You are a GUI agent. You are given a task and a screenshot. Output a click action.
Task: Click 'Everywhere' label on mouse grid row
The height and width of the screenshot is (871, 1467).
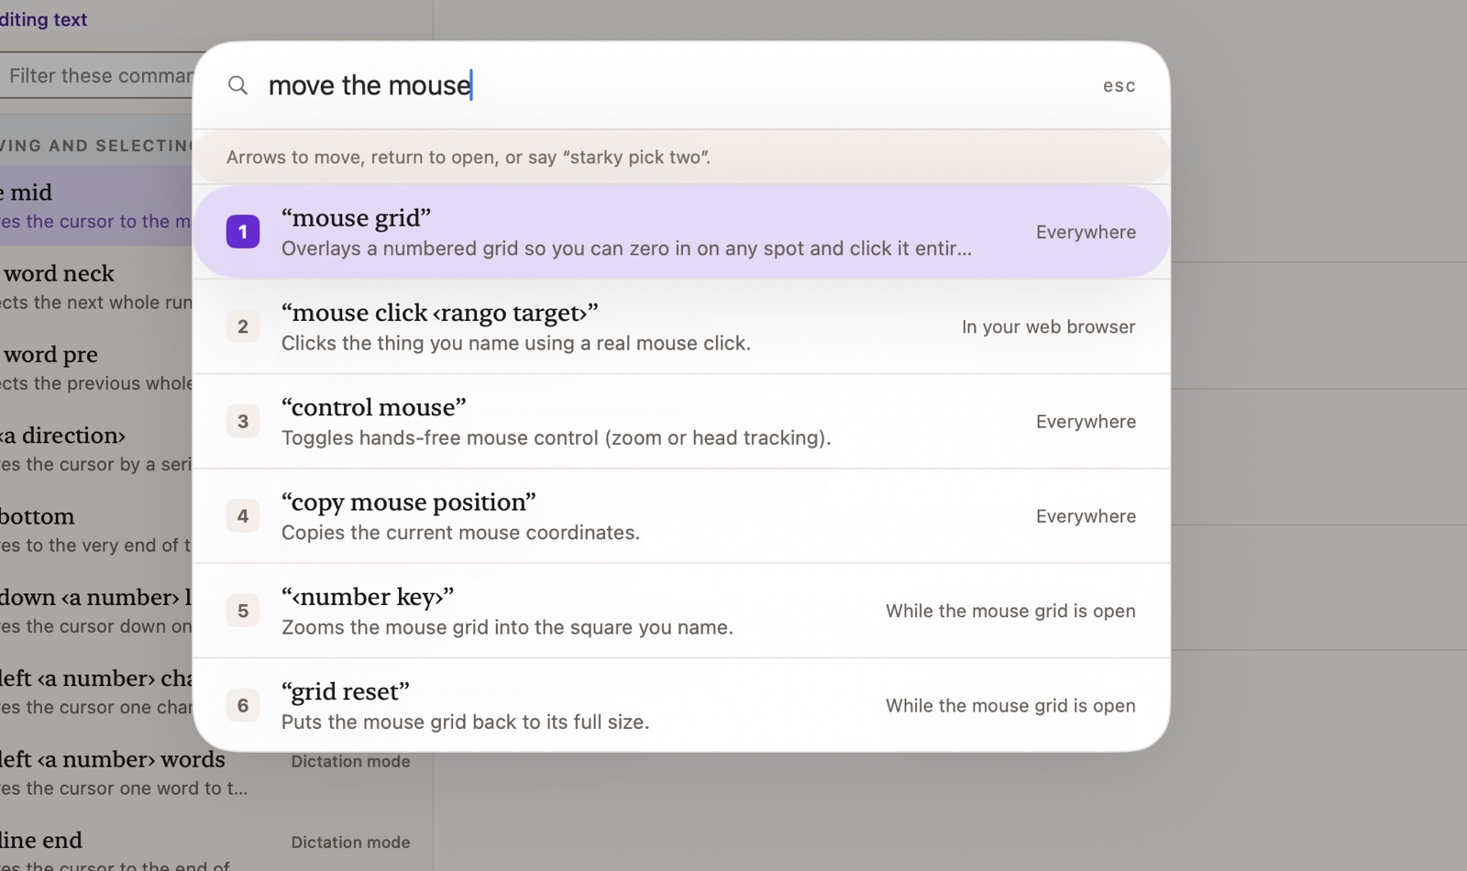pos(1086,232)
